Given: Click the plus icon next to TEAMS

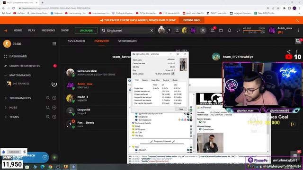Looking at the screenshot, I should coord(54,117).
